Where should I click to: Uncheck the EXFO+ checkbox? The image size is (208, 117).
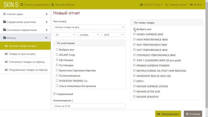134,81
